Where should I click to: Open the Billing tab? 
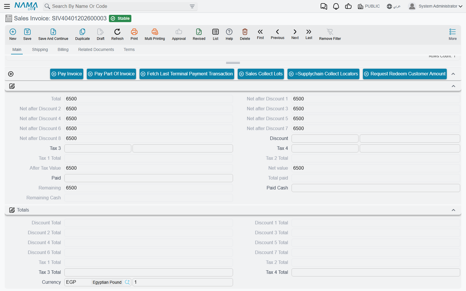pos(63,50)
